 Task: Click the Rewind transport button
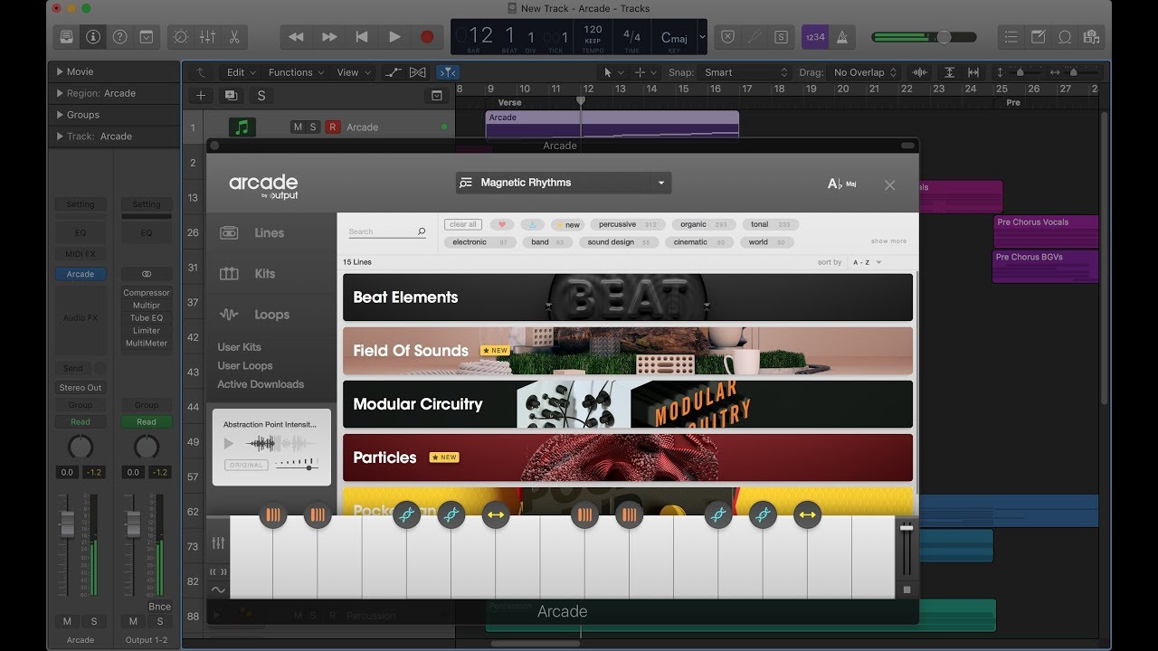pos(296,37)
